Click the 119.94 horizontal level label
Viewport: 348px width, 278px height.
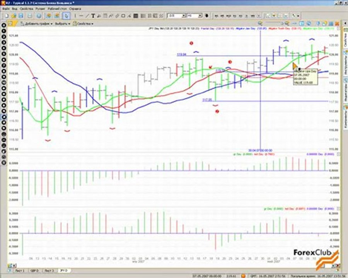pyautogui.click(x=182, y=54)
